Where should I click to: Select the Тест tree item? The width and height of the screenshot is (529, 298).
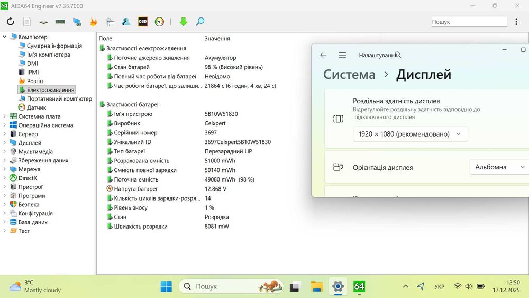pyautogui.click(x=24, y=231)
